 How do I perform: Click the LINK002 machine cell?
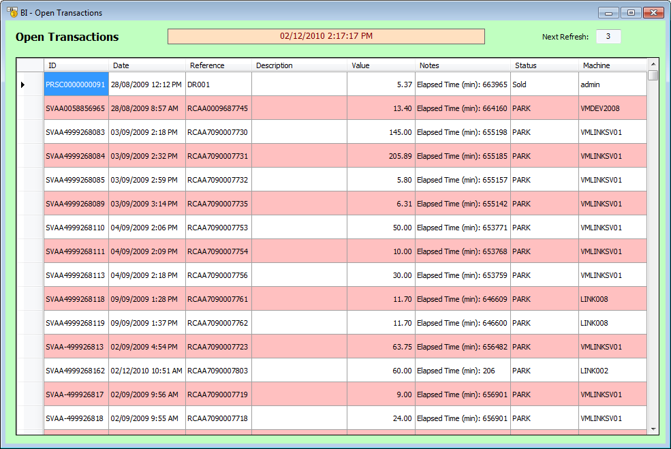612,371
